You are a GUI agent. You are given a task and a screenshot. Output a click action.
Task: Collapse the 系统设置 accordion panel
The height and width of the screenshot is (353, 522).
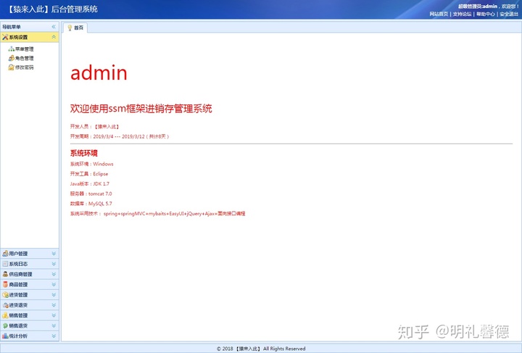pos(54,37)
